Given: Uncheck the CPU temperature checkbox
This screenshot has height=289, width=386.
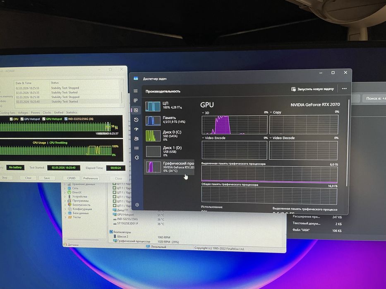Looking at the screenshot, I should coord(11,119).
